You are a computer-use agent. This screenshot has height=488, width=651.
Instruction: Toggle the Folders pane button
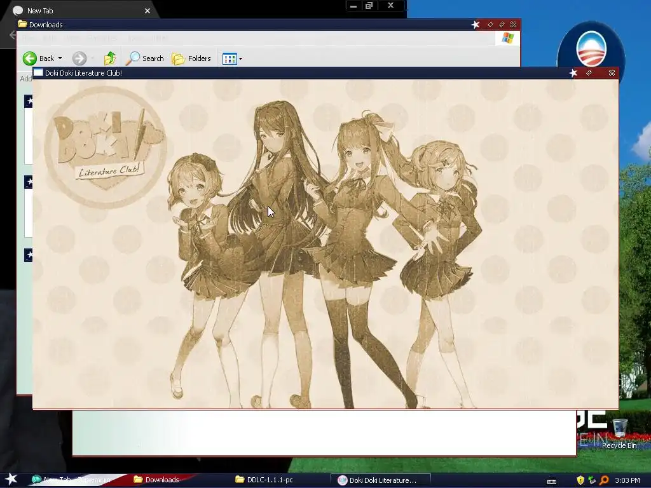191,58
